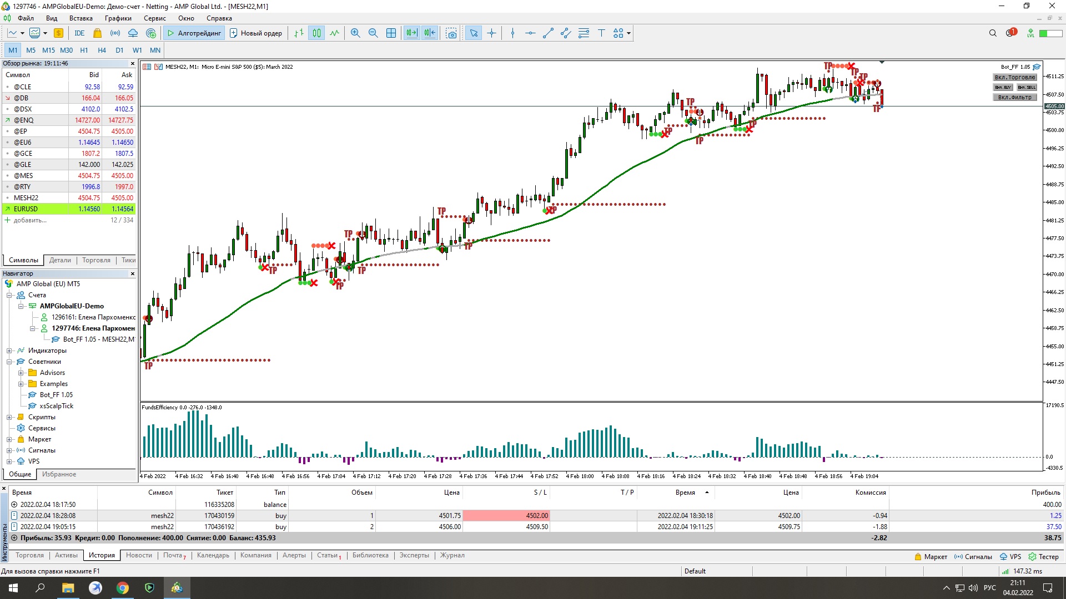Screen dimensions: 1066x599
Task: Take a chart screenshot with the camera icon
Action: pos(451,33)
